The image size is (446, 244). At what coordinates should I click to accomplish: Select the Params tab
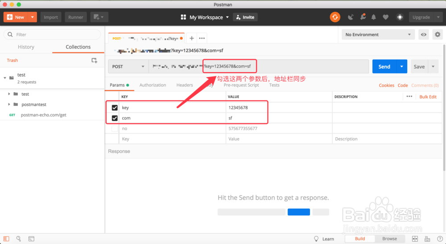[x=120, y=85]
